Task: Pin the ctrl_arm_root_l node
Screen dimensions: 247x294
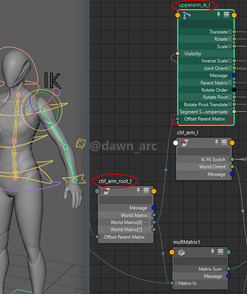Action: click(138, 190)
